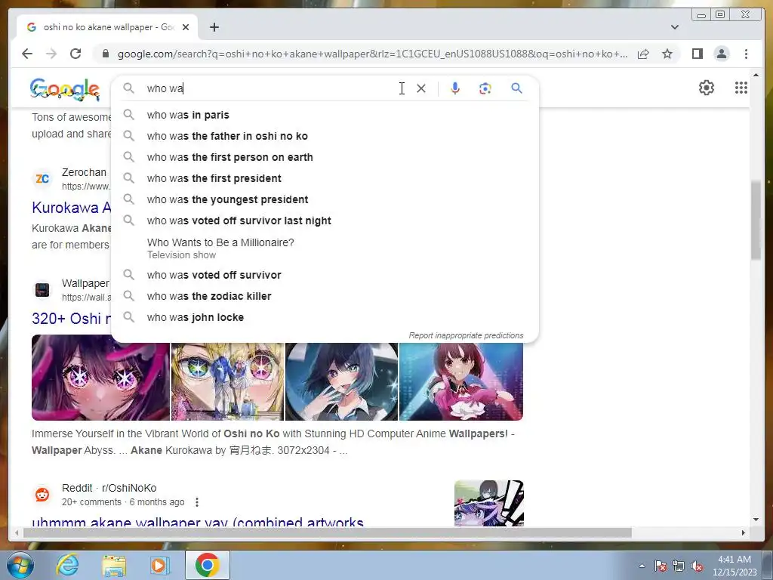
Task: Focus the search field containing 'who wa'
Action: click(271, 88)
